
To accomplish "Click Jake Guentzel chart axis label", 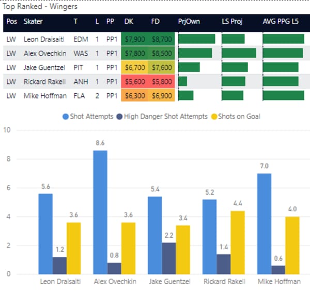I will tap(169, 282).
